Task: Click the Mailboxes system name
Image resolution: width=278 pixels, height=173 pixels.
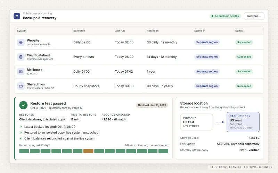Action: pyautogui.click(x=34, y=70)
